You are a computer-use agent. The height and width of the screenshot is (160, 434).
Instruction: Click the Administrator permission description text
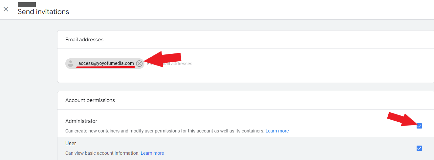pos(164,131)
